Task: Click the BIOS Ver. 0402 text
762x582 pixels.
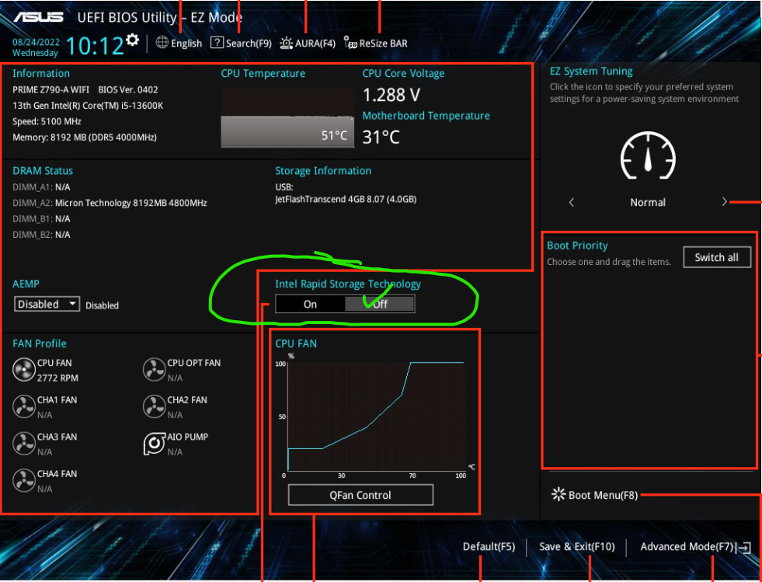Action: tap(128, 90)
